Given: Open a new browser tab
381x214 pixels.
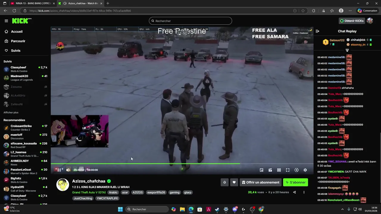Looking at the screenshot, I should coord(108,3).
